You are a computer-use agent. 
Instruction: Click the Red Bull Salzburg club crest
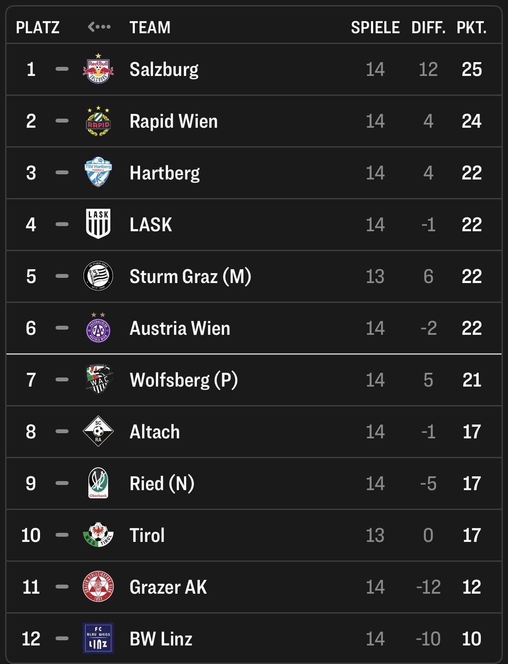pos(98,69)
